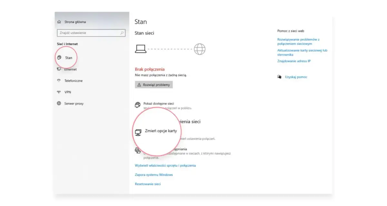Click the globe icon in the network status graphic

(199, 49)
